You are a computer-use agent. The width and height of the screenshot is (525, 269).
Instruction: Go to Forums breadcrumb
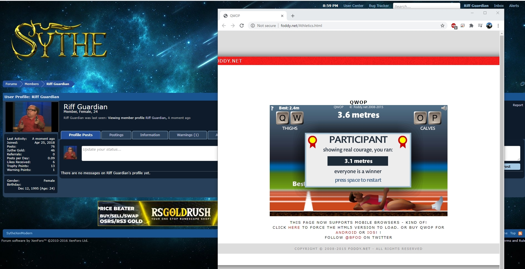point(11,84)
